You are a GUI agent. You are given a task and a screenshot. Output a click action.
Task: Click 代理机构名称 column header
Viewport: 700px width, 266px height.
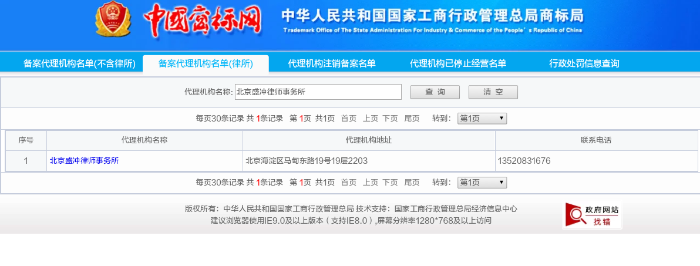[x=144, y=140]
